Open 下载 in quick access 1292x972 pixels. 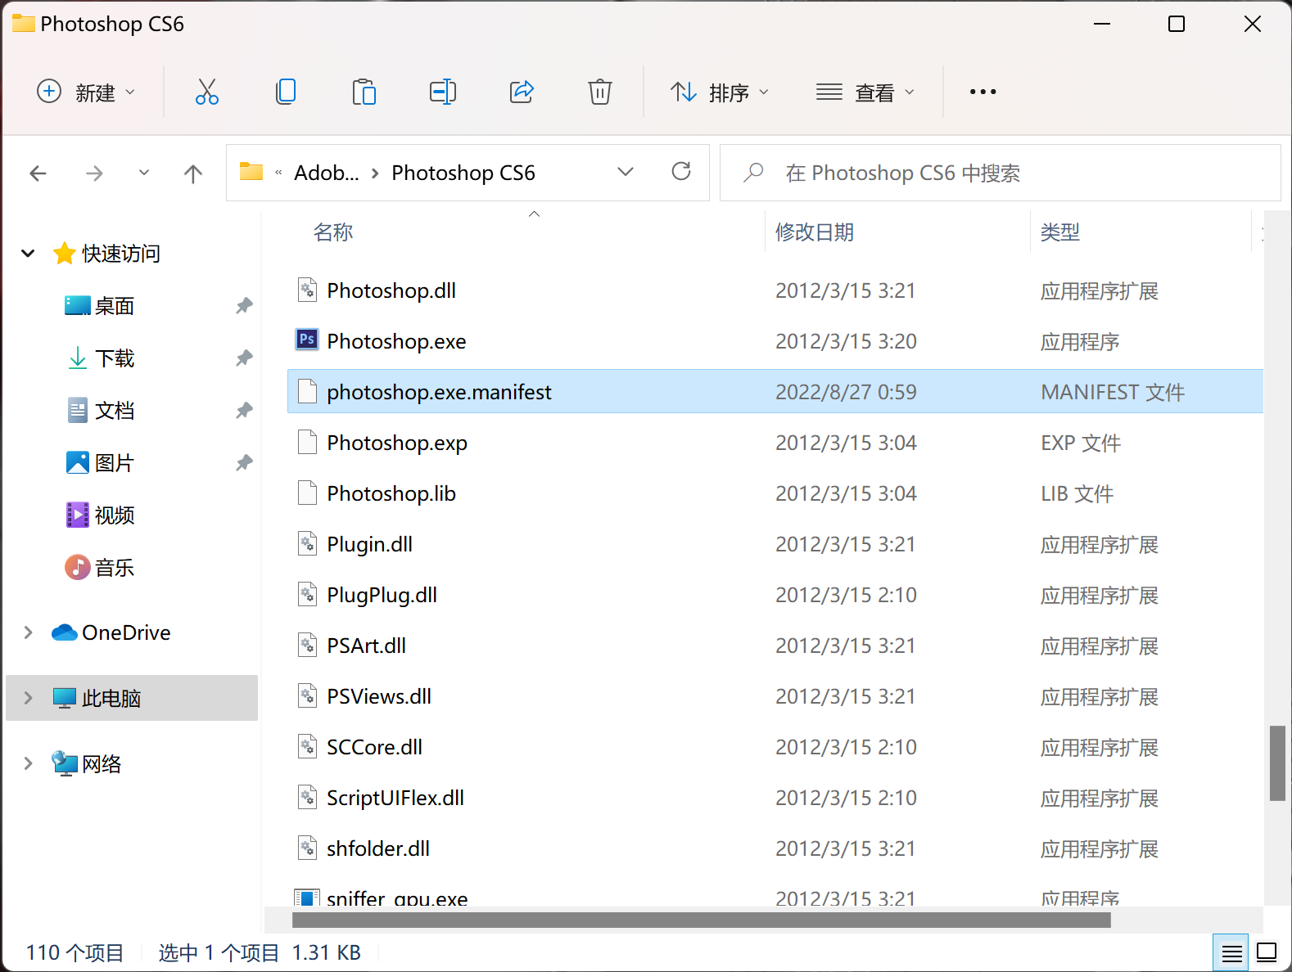(x=114, y=358)
